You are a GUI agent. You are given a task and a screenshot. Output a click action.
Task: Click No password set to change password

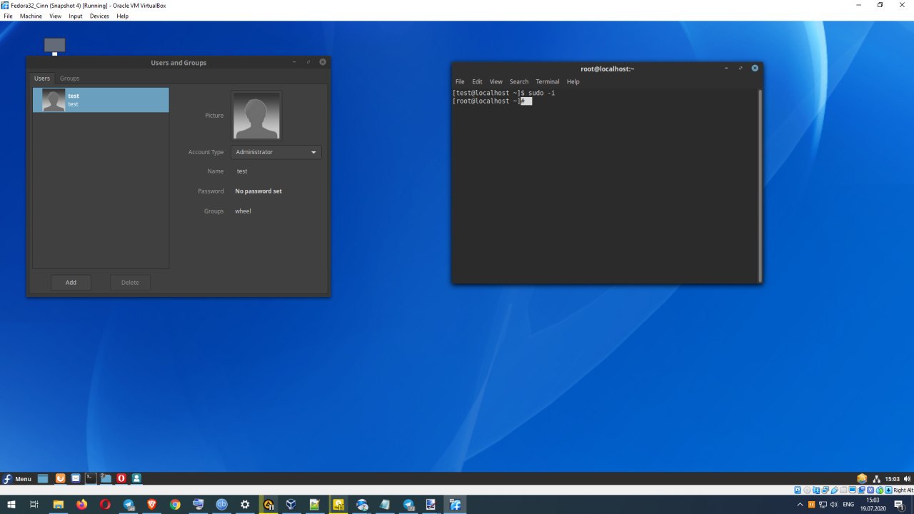point(258,191)
